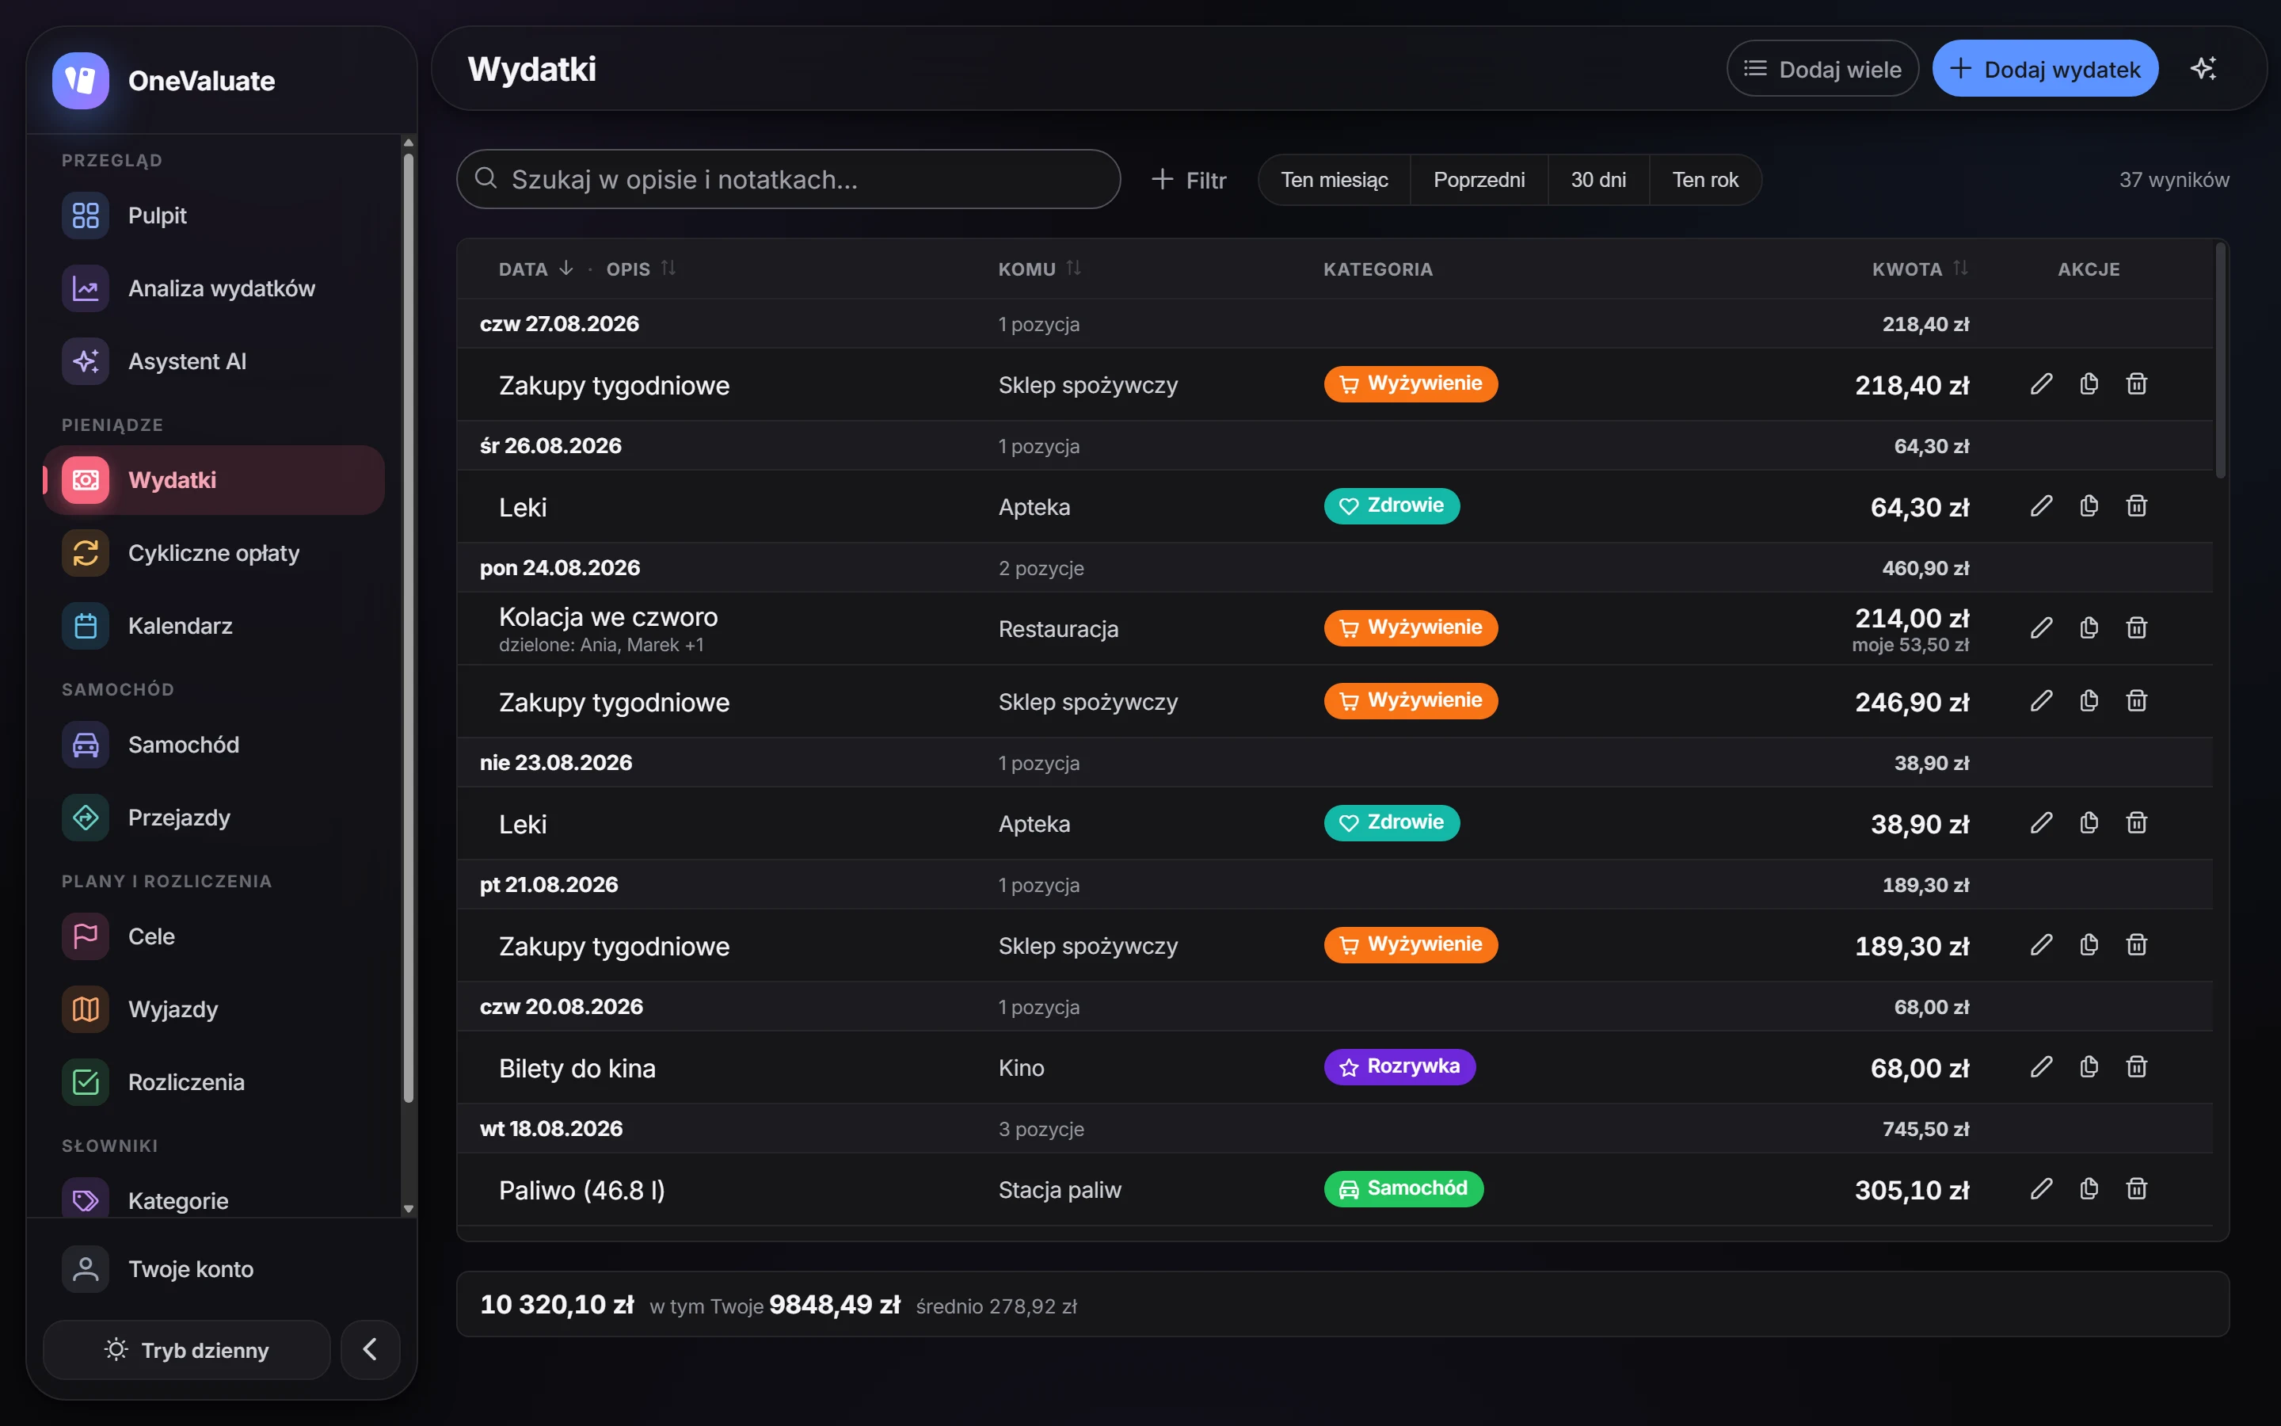Open Pulpit dashboard in sidebar
Viewport: 2281px width, 1426px height.
tap(214, 216)
